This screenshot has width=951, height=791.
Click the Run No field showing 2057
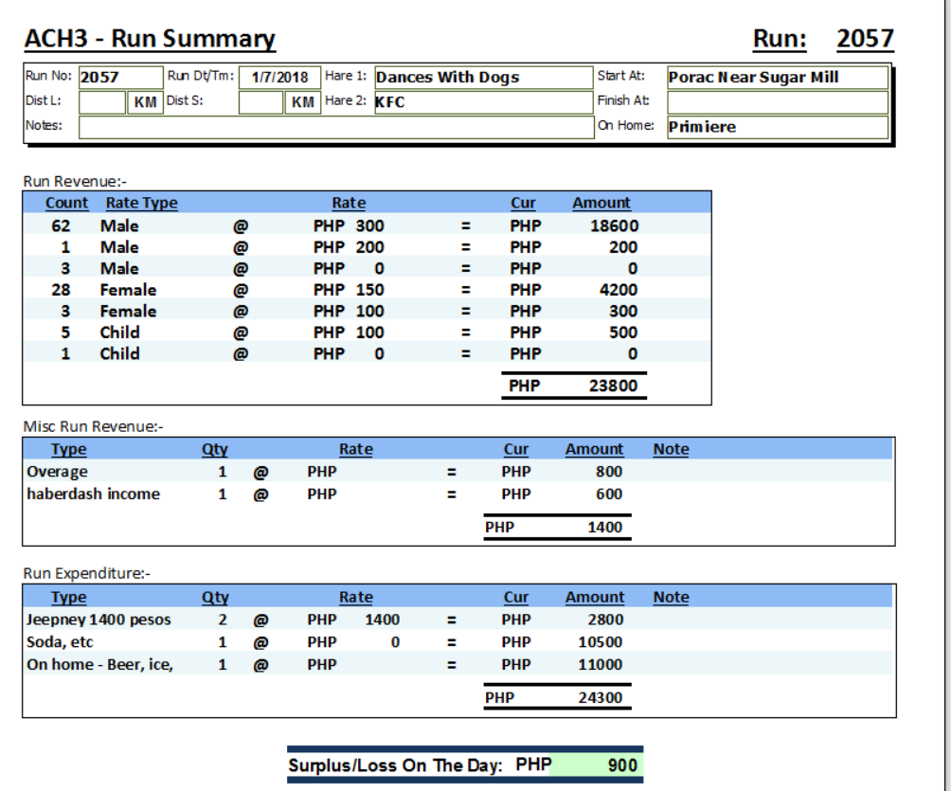tap(119, 77)
